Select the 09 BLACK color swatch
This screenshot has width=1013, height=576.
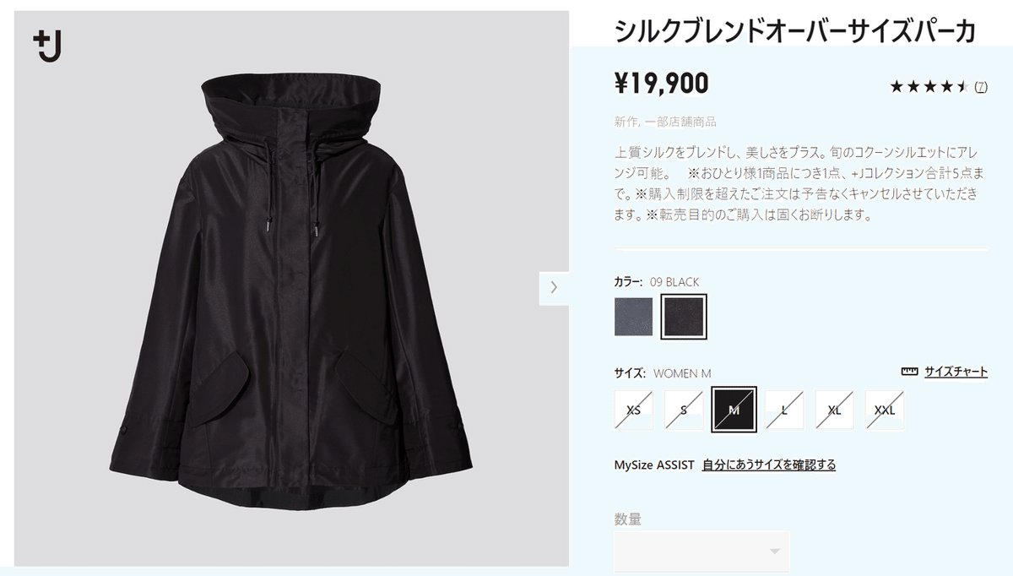point(684,317)
